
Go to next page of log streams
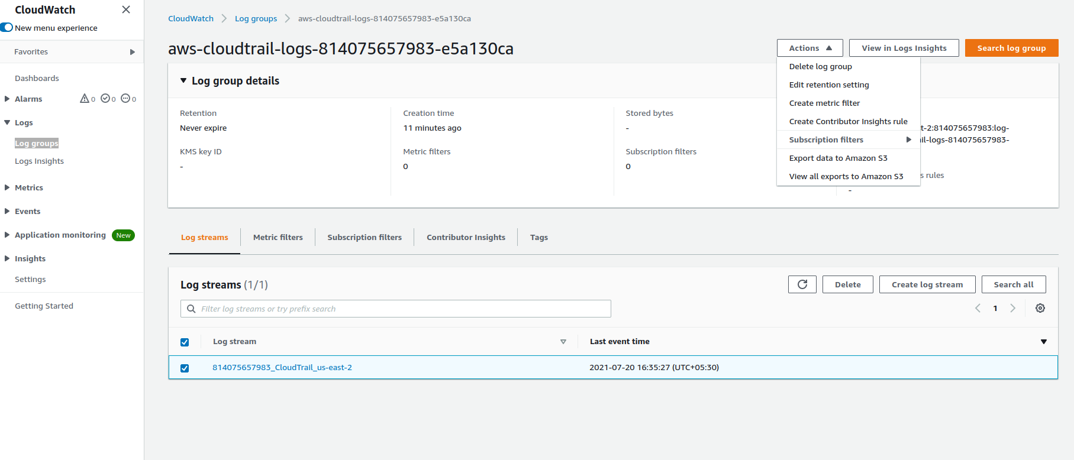[1013, 308]
